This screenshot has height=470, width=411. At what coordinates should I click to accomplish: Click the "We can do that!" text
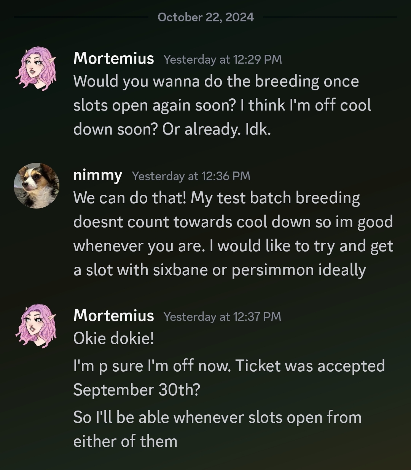coord(129,198)
